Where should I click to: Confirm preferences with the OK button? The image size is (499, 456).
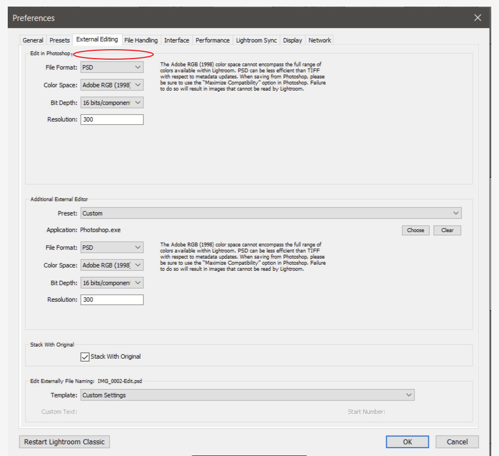click(x=407, y=442)
